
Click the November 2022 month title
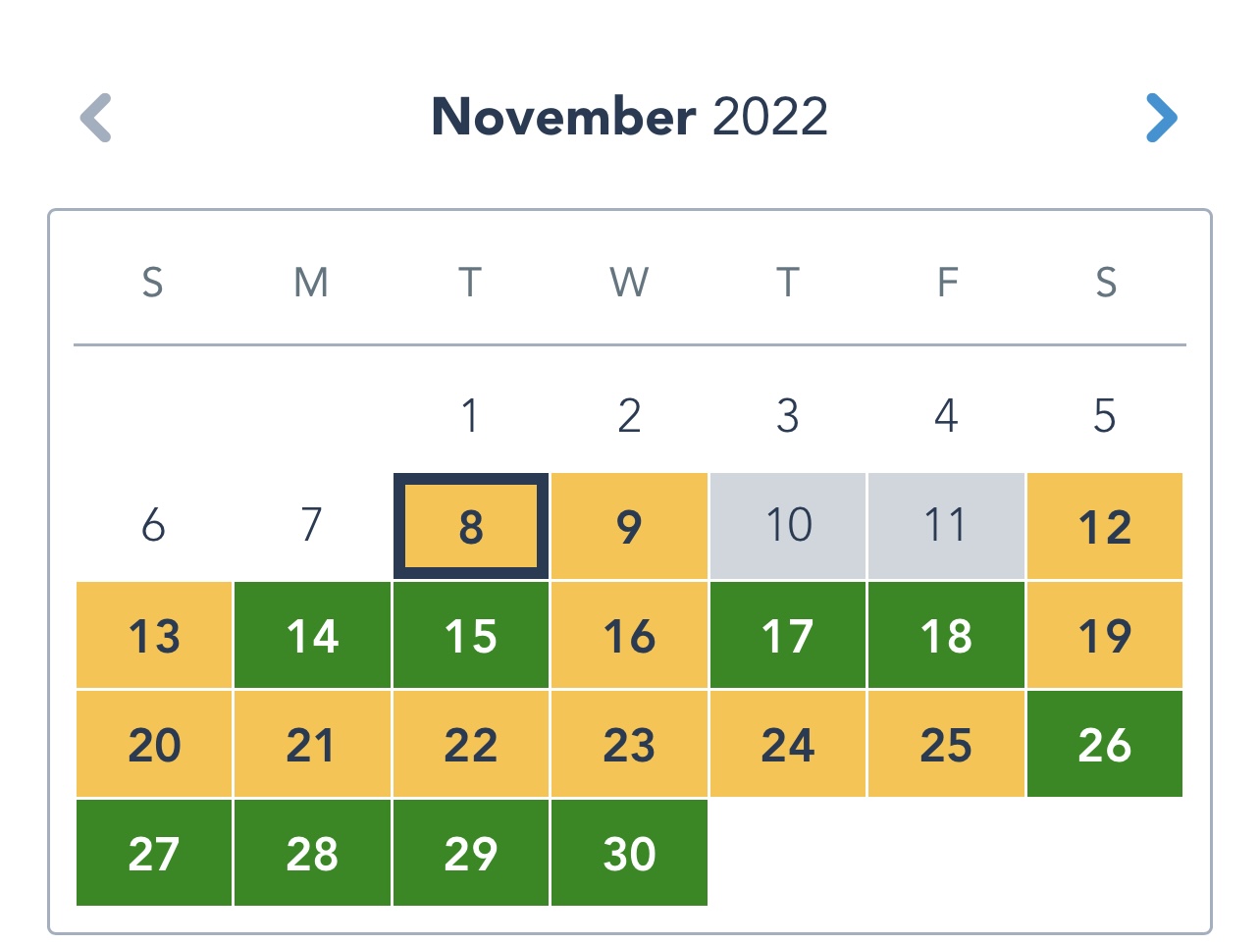point(630,117)
